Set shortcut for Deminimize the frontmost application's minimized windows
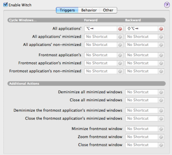This screenshot has height=155, width=172. 142,110
